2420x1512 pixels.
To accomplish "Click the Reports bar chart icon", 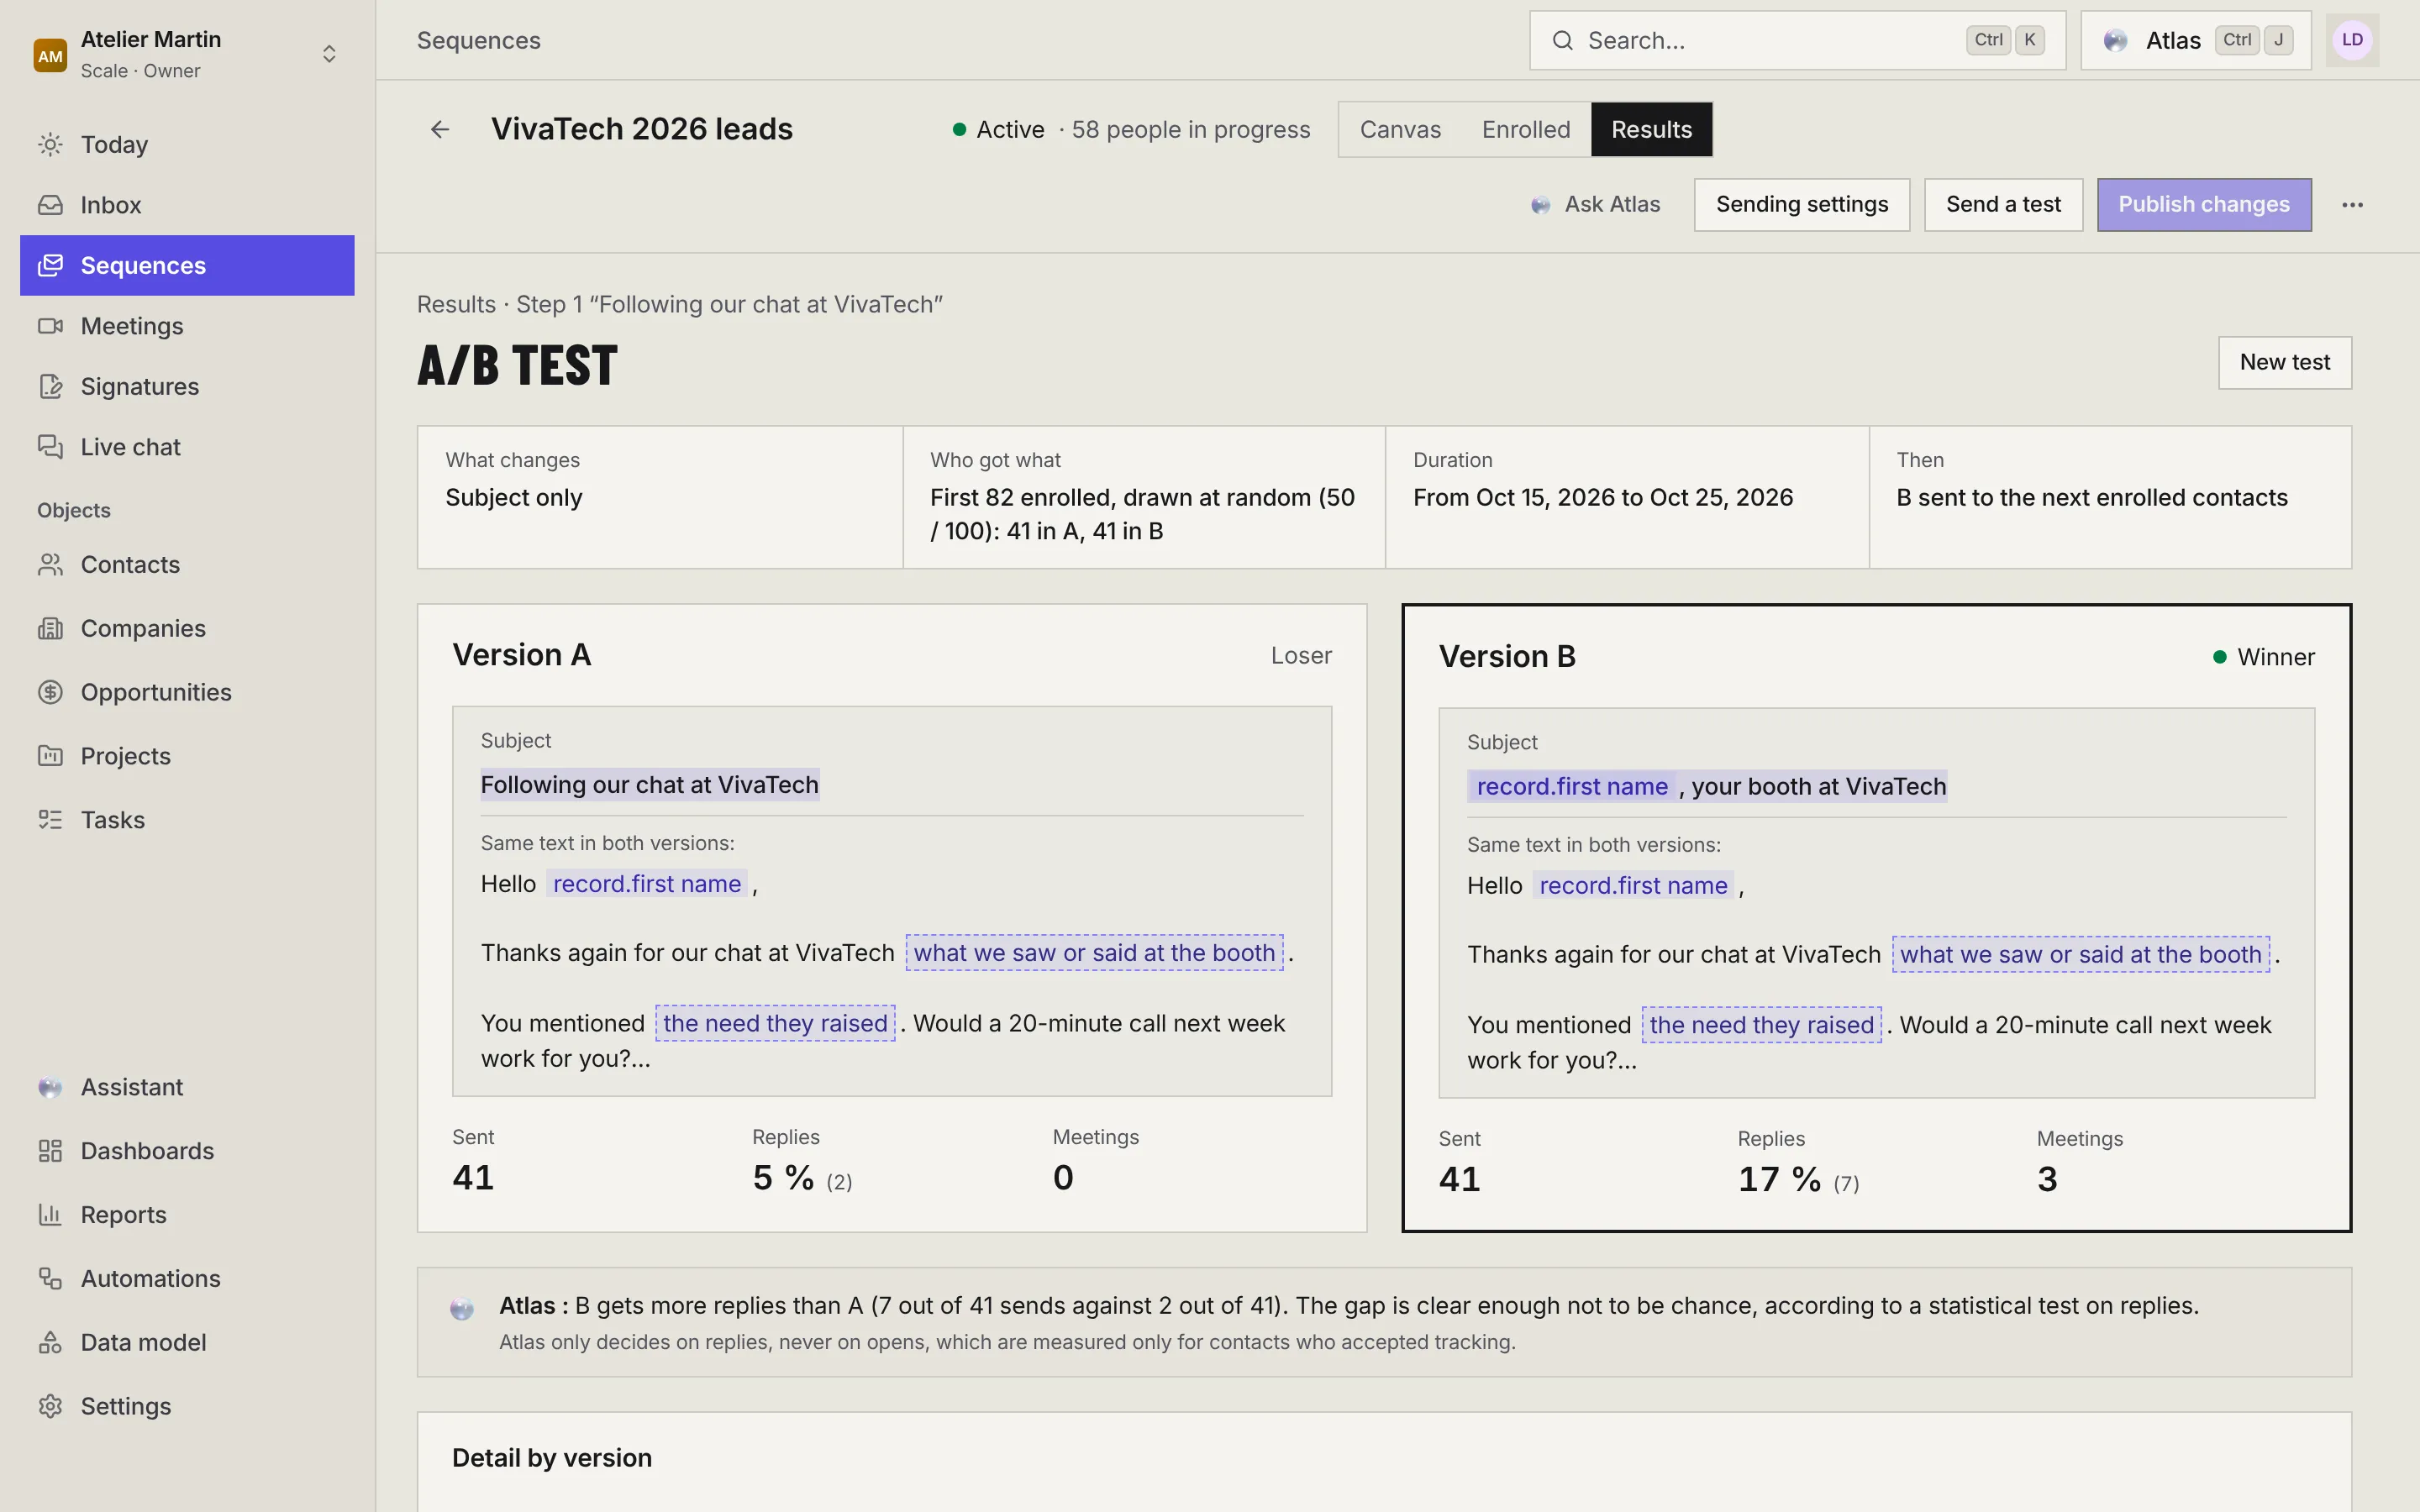I will 50,1215.
